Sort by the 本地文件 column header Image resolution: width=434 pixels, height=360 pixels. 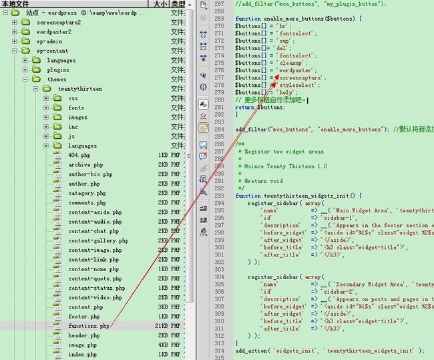(x=74, y=3)
